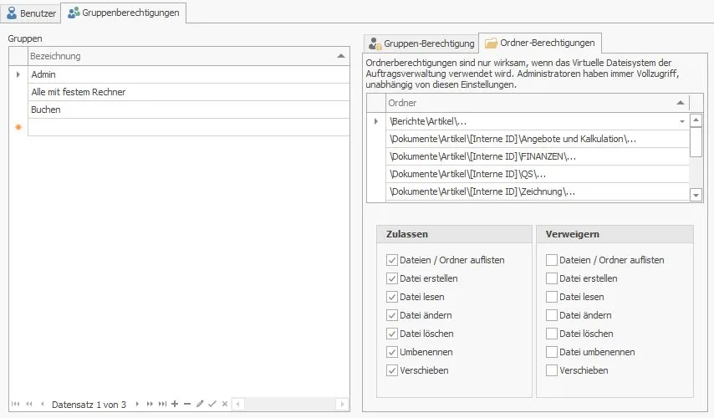Switch to Benutzer tab
714x418 pixels.
coord(30,13)
